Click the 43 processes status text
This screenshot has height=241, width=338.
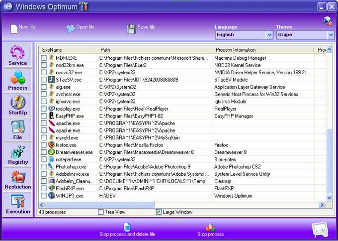point(52,212)
